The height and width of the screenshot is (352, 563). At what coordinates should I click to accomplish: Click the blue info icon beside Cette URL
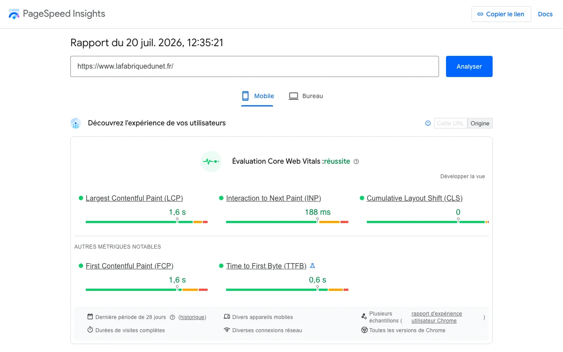428,123
